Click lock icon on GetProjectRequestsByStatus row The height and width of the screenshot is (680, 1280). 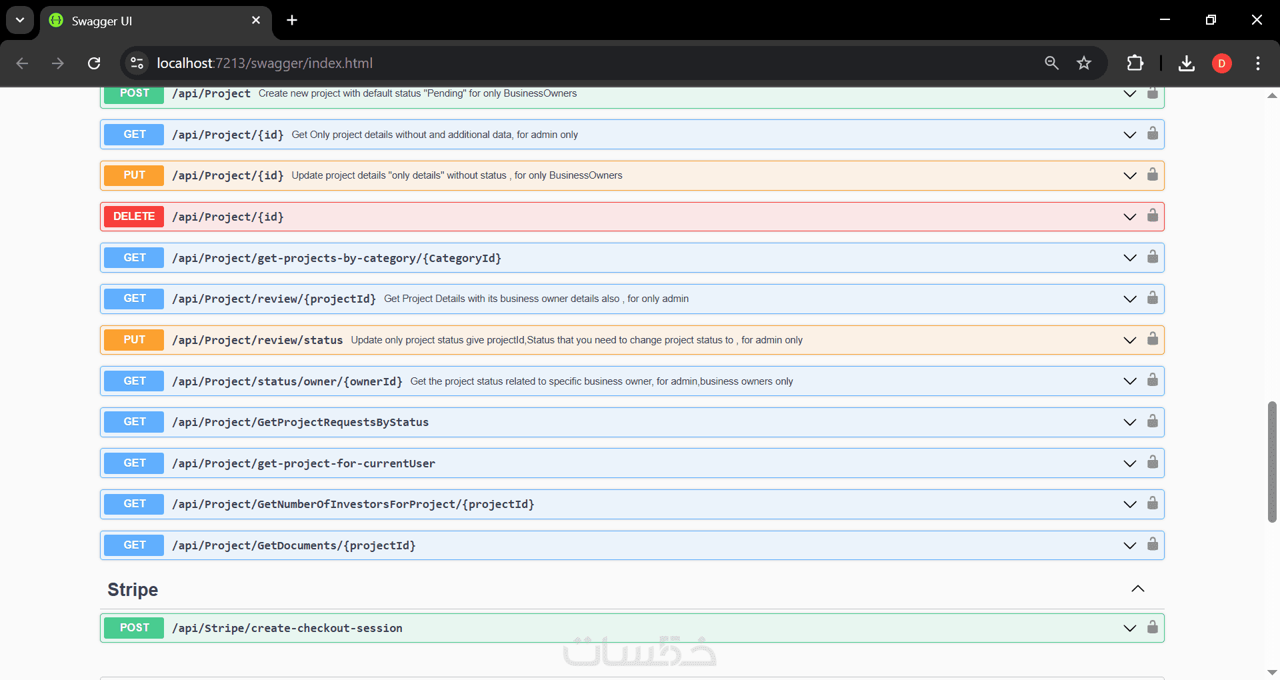tap(1152, 421)
